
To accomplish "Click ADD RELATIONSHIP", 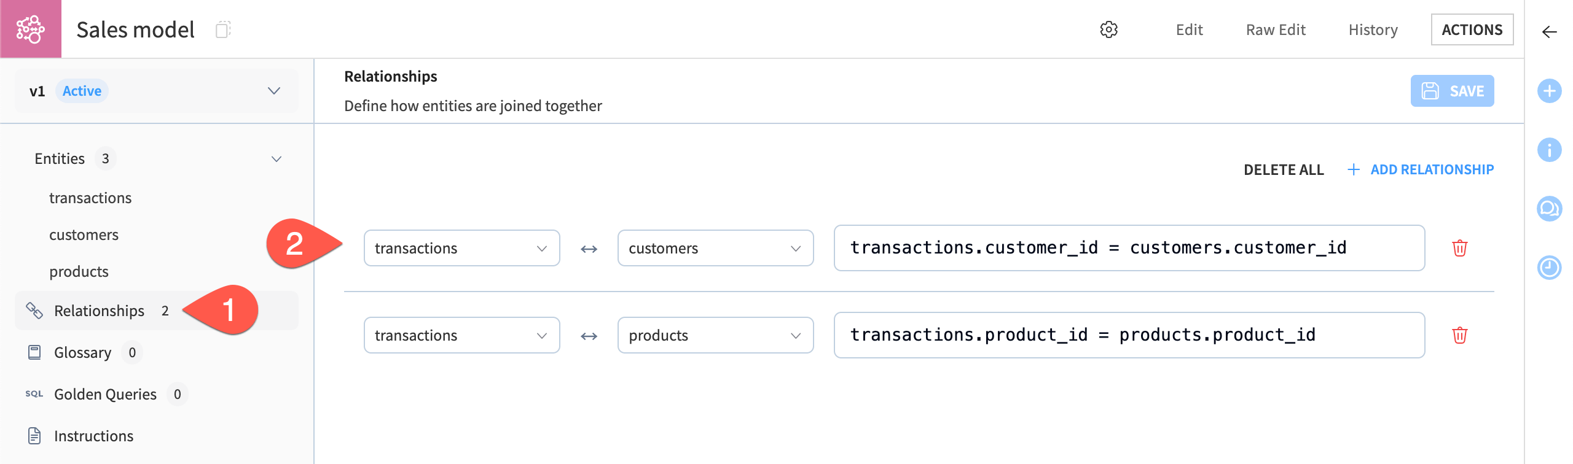I will [1421, 169].
